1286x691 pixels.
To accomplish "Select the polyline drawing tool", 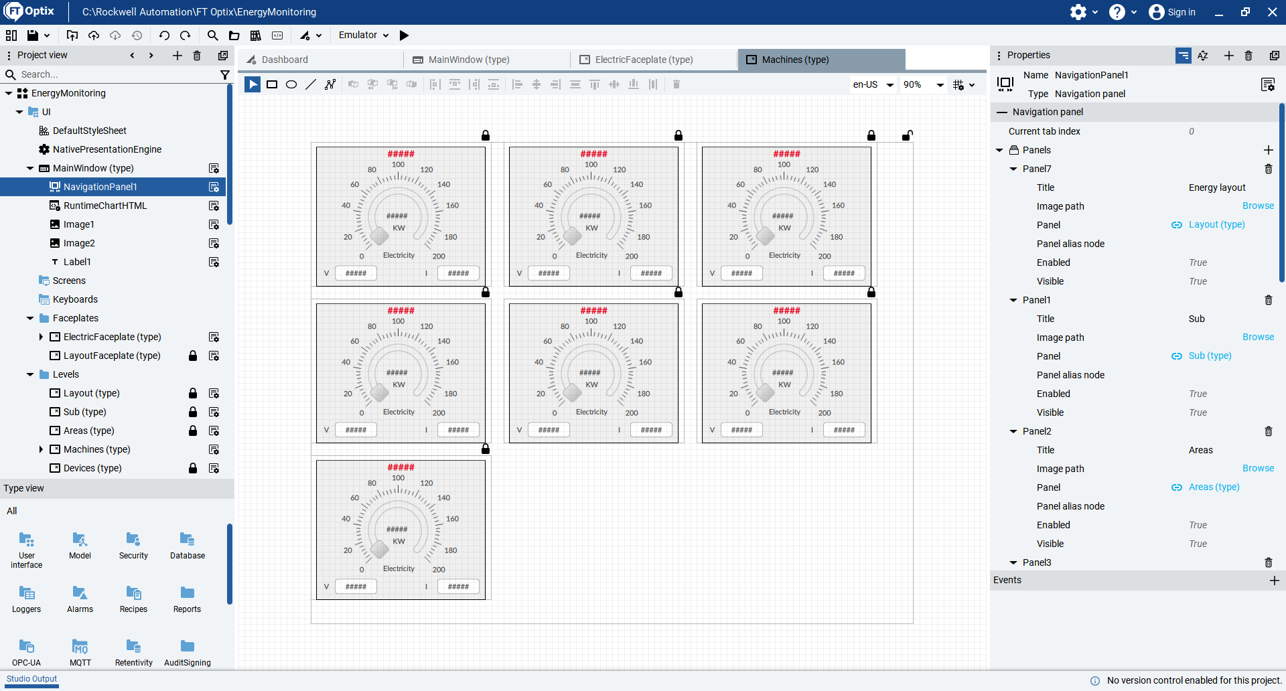I will point(330,84).
